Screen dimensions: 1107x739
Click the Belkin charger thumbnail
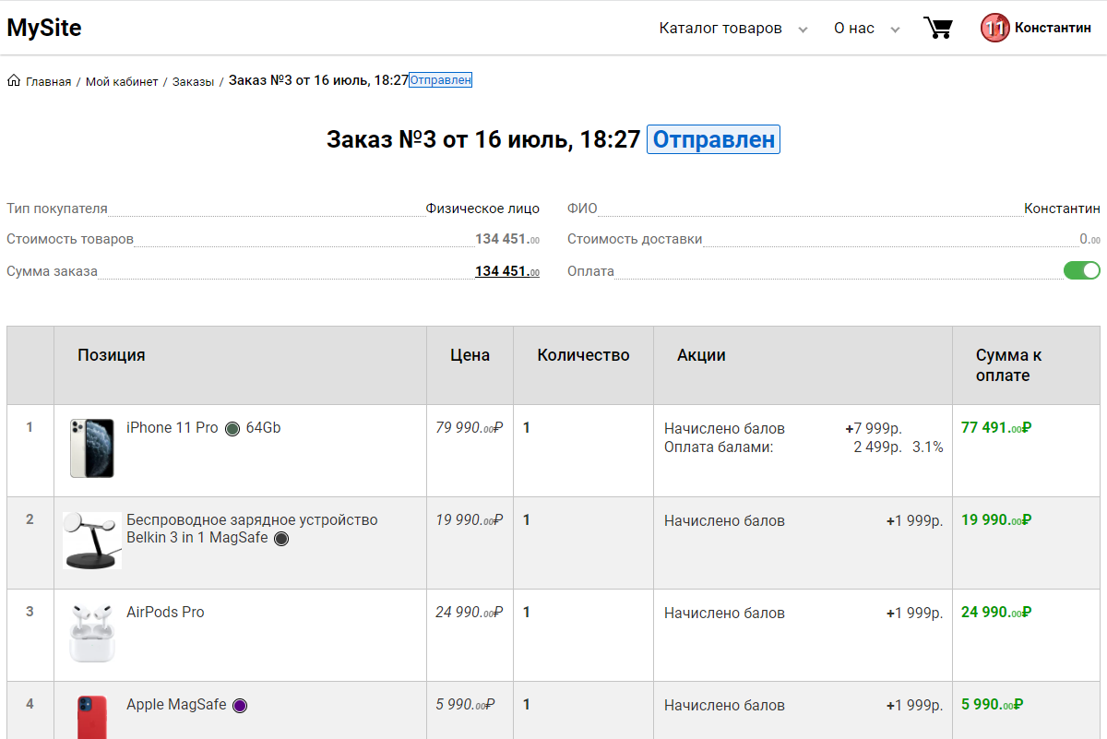tap(92, 541)
